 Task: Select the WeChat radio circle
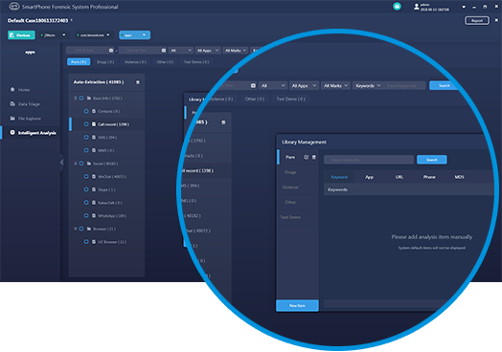[x=86, y=177]
